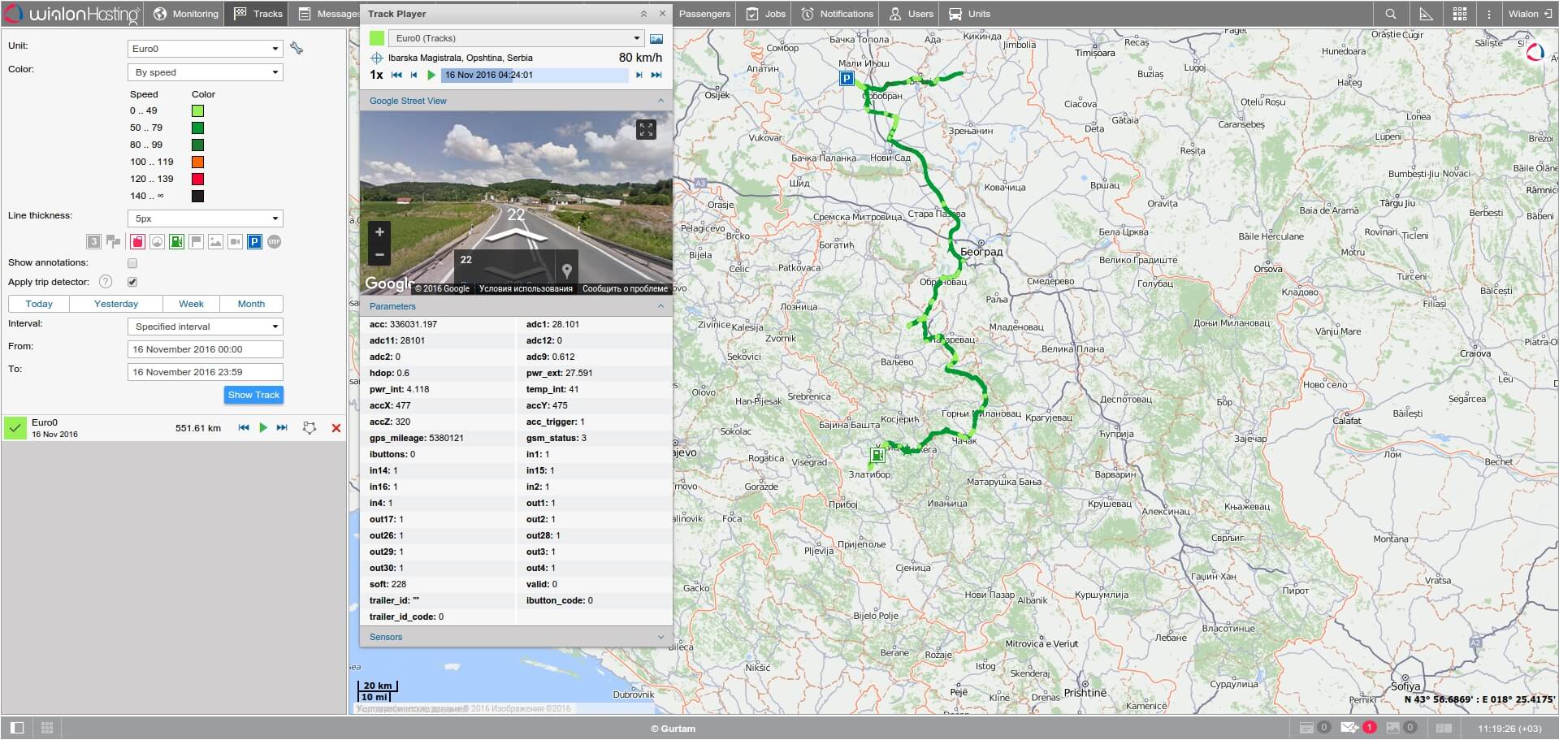This screenshot has height=740, width=1559.
Task: Open the Tracks tab
Action: [x=258, y=14]
